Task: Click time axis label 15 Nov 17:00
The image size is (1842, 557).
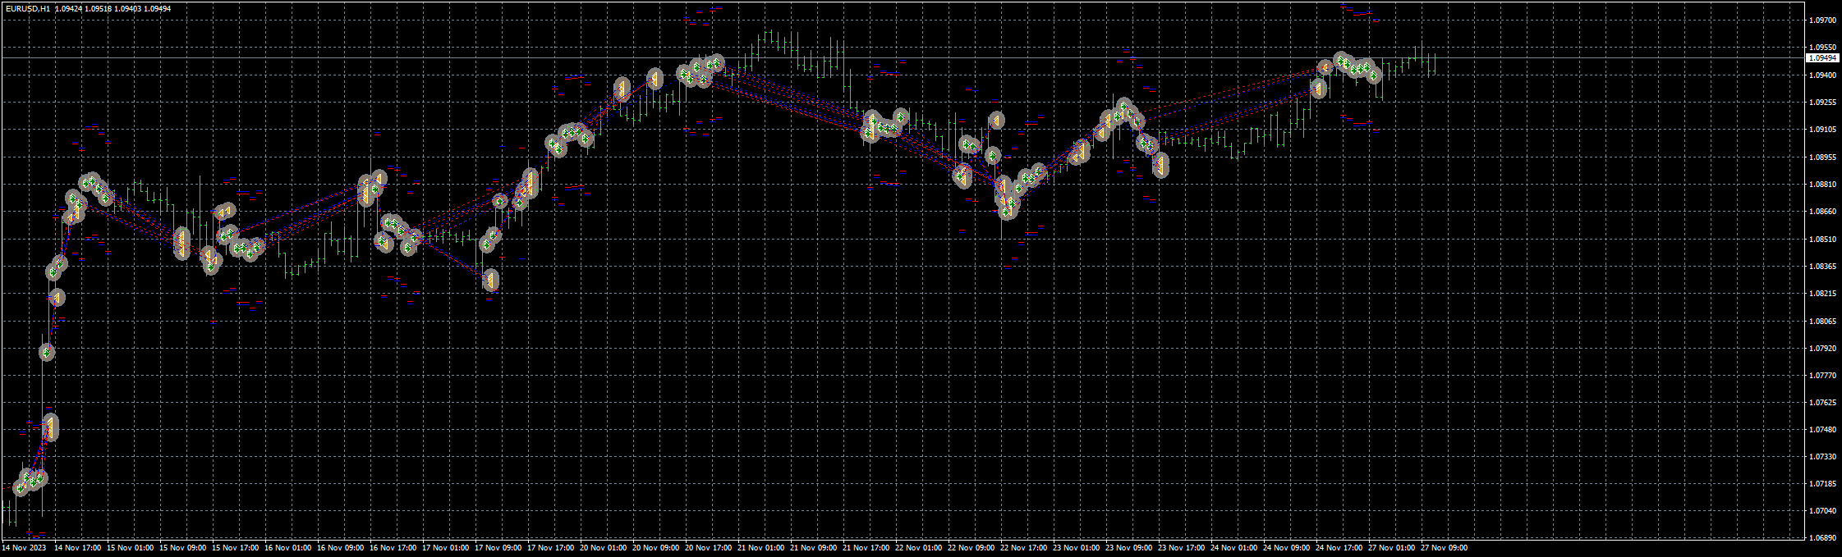Action: pos(235,547)
